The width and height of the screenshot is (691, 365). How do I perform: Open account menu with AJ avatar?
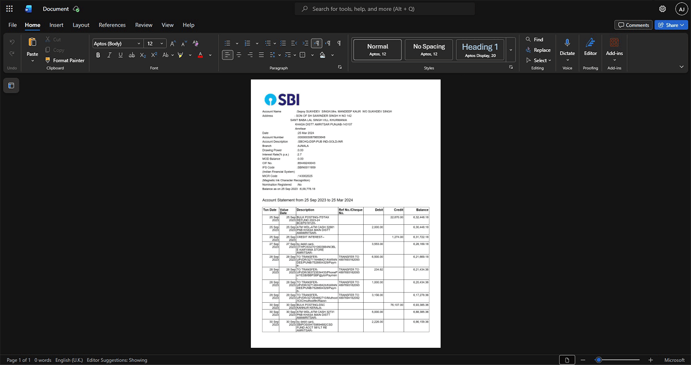pos(681,9)
